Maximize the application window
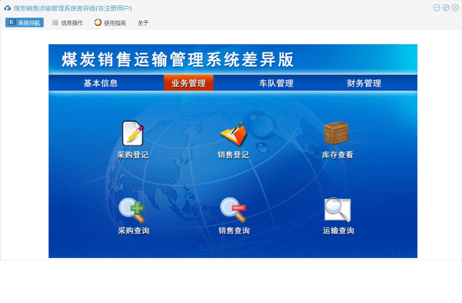462x303 pixels. click(446, 8)
